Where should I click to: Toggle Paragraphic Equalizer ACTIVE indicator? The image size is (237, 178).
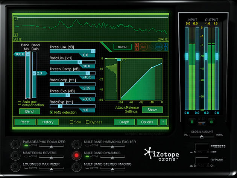click(x=26, y=146)
